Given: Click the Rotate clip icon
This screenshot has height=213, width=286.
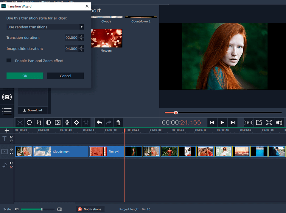Looking at the screenshot, I should tap(29, 122).
